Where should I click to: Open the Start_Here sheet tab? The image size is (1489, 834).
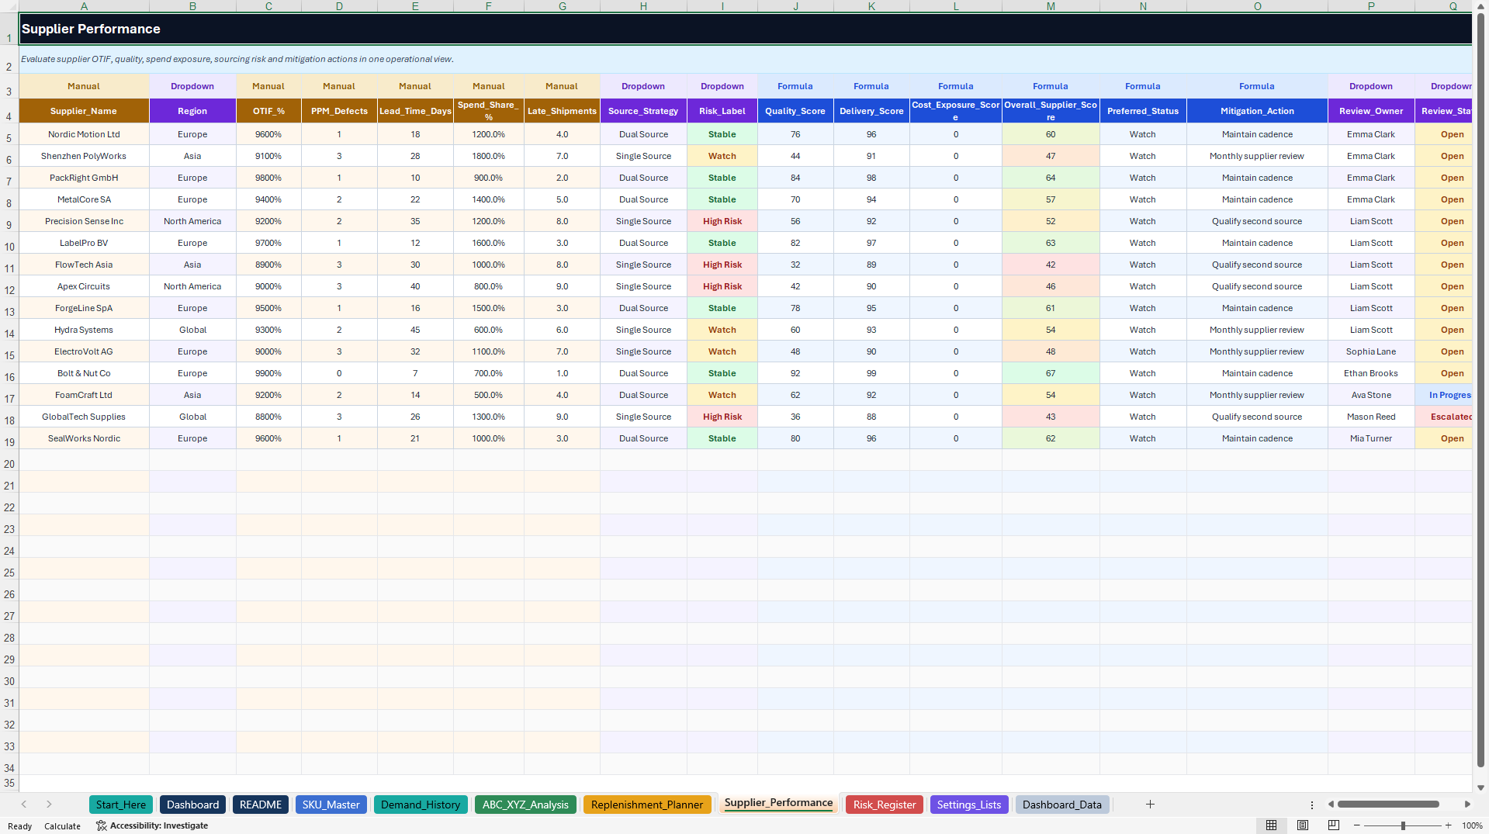pos(121,805)
